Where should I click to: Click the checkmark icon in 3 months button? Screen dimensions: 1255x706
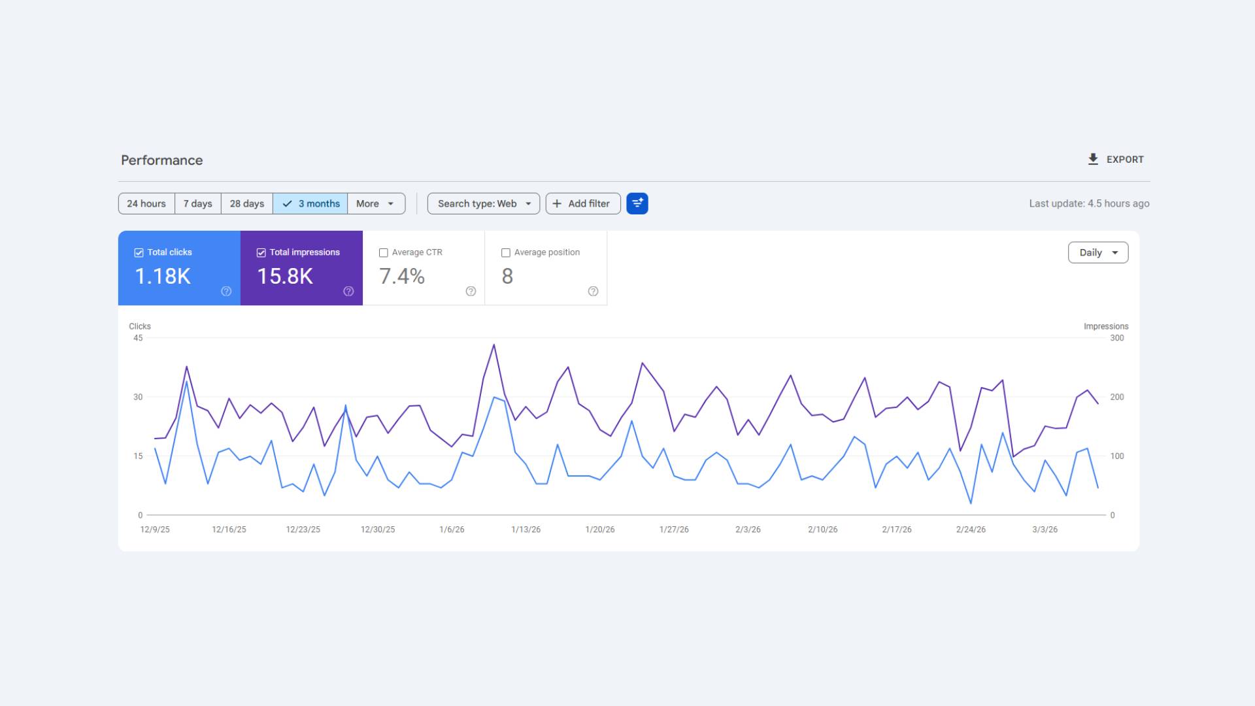288,203
